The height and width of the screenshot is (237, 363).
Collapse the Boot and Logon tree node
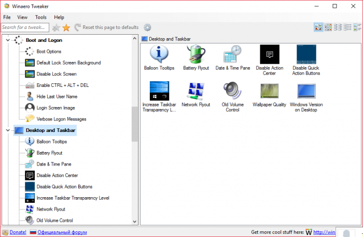(x=8, y=40)
